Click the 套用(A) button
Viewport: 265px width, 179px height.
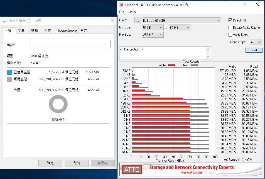point(103,163)
